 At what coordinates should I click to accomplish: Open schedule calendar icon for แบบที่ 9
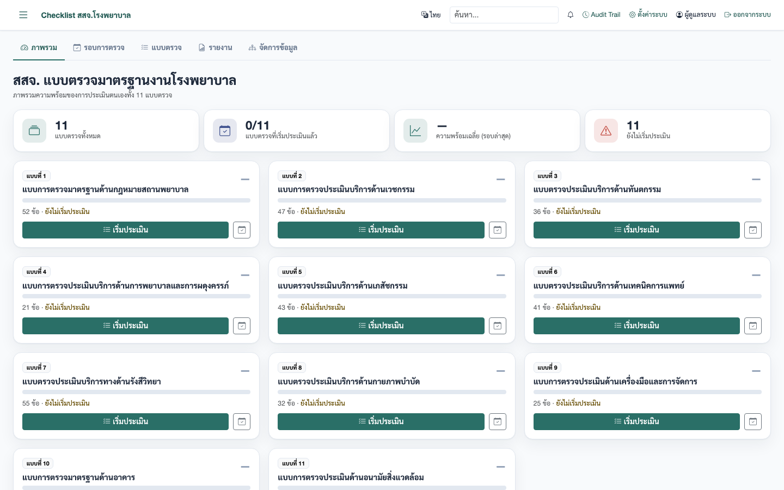click(x=753, y=421)
